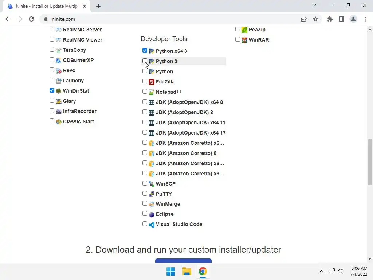Click the TeraCopy app icon
Screen dimensions: 373x280
tap(59, 50)
